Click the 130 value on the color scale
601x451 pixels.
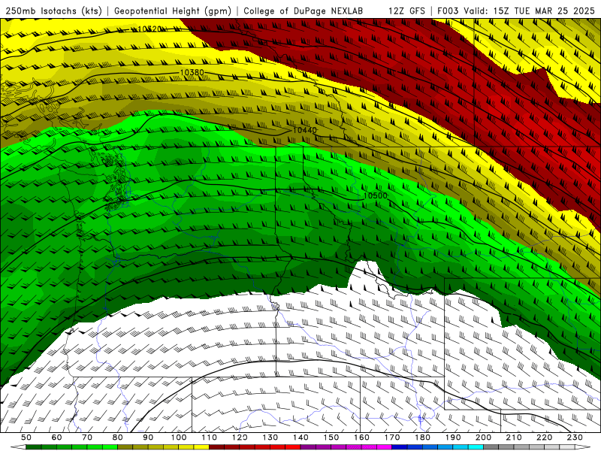pyautogui.click(x=270, y=437)
